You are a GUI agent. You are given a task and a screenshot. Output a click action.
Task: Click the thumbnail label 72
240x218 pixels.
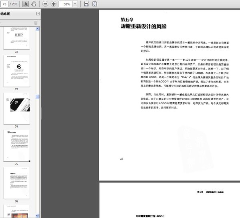[x=16, y=52]
